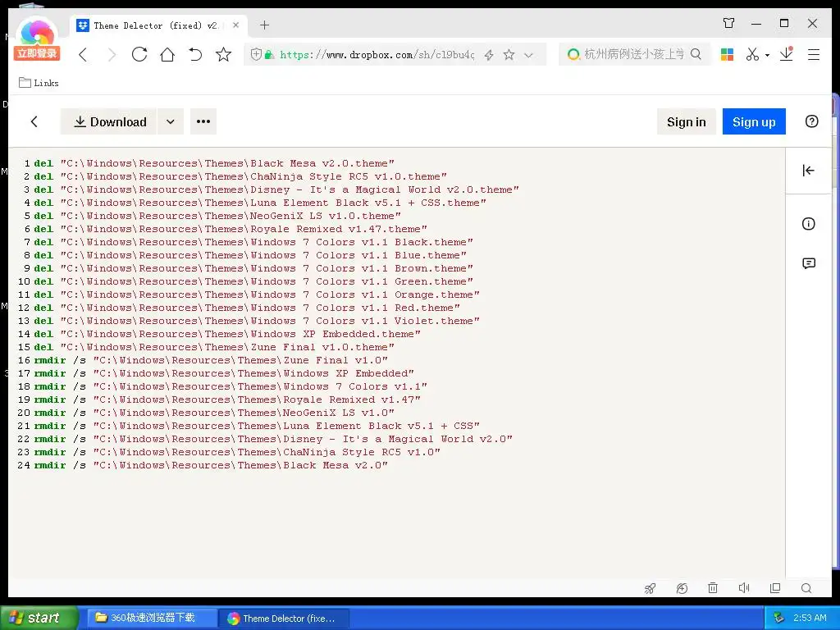Click the blue Sign up button
Image resolution: width=840 pixels, height=630 pixels.
[x=754, y=121]
